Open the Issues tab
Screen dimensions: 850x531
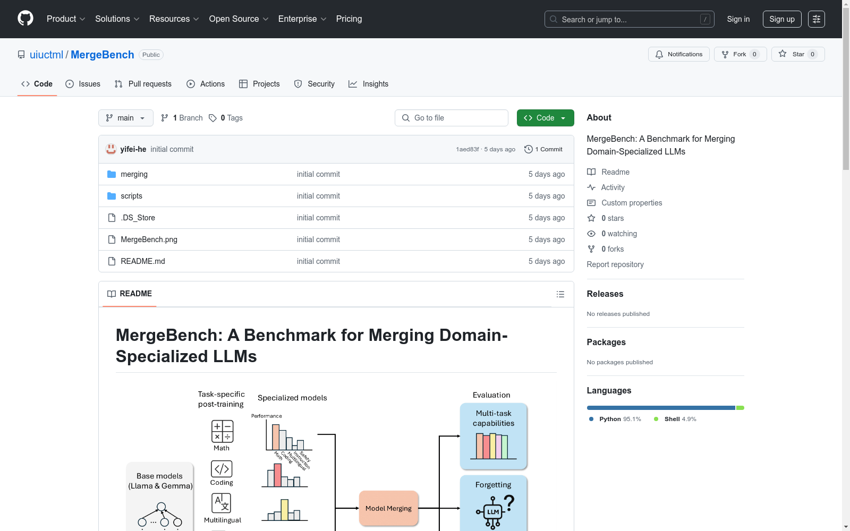tap(83, 84)
